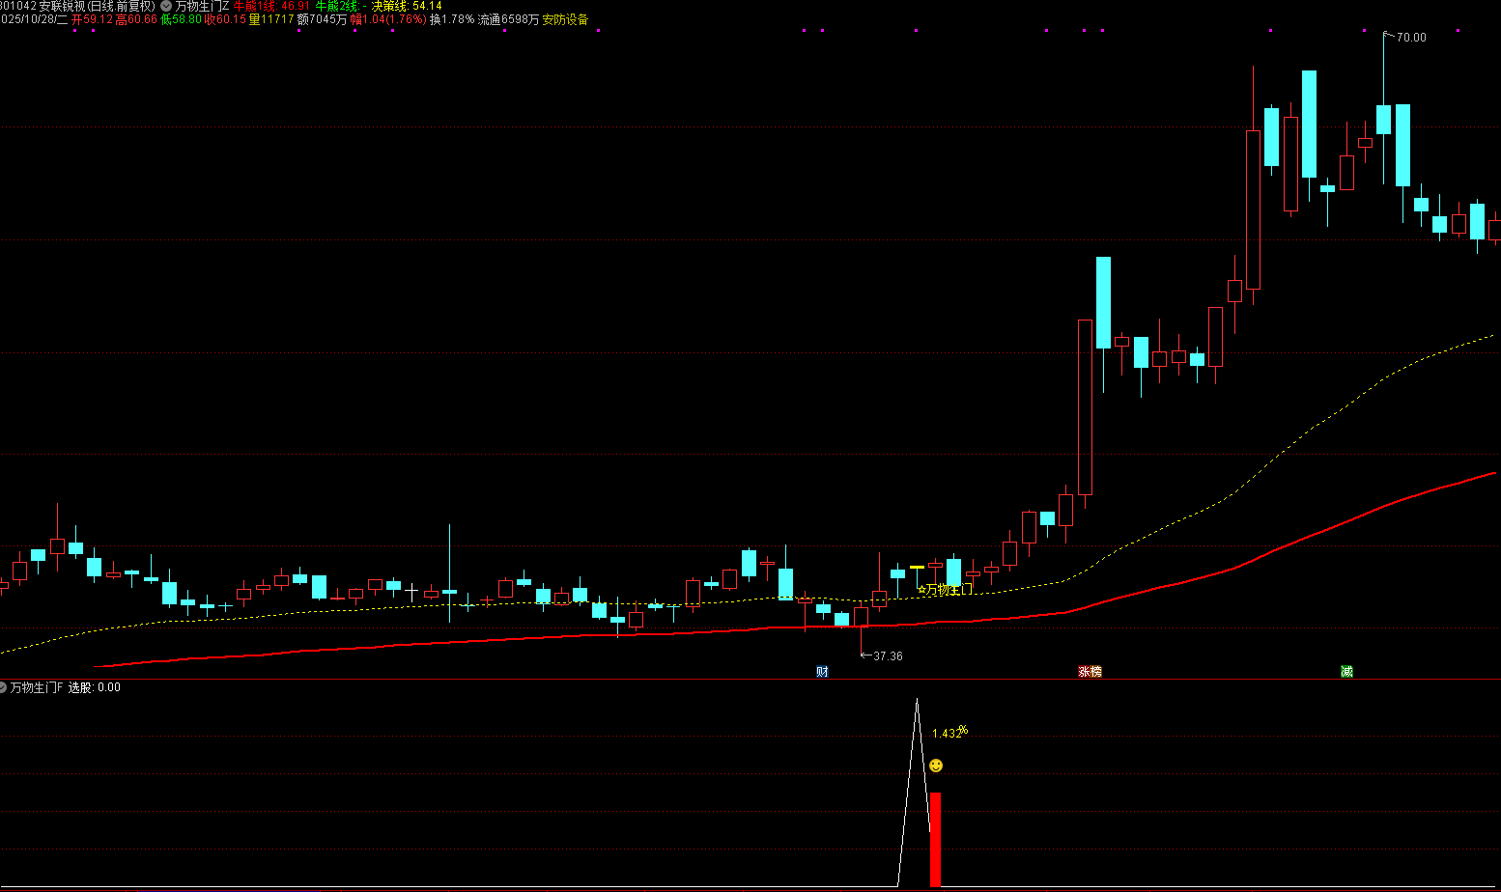
Task: Click the 万物生门Z main indicator name
Action: (x=202, y=6)
